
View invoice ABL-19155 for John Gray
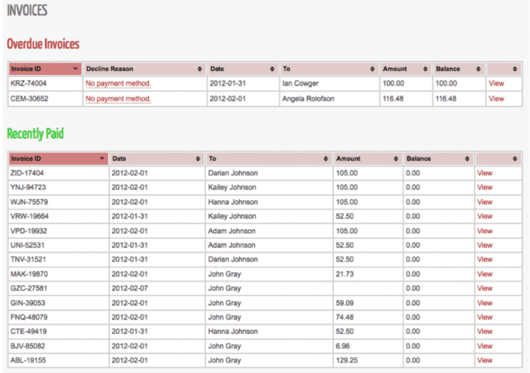click(484, 360)
